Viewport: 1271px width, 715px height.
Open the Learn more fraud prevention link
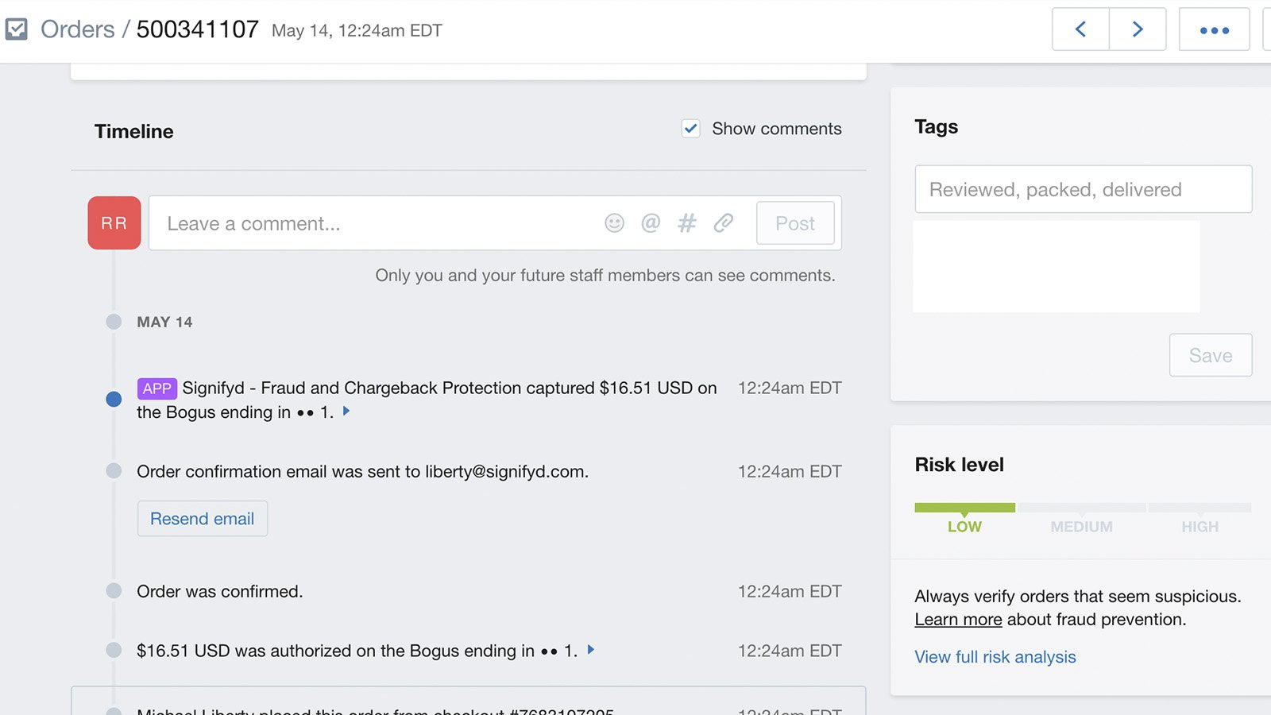(958, 620)
